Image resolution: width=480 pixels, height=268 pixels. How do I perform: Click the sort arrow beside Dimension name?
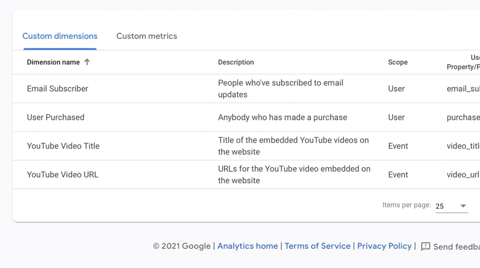pyautogui.click(x=87, y=62)
